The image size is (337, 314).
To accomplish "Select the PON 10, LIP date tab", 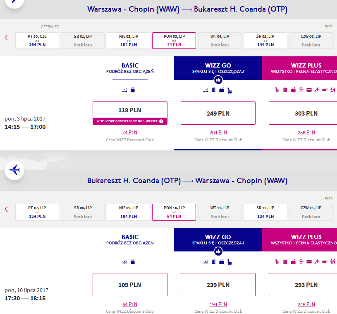I will 174,212.
